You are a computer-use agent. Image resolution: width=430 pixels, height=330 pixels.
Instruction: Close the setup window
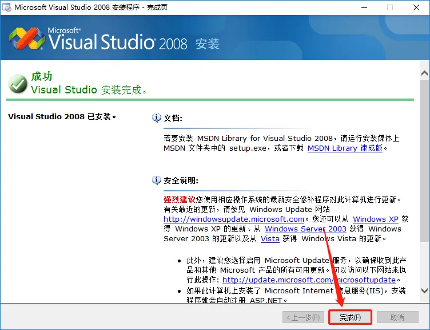(x=416, y=7)
